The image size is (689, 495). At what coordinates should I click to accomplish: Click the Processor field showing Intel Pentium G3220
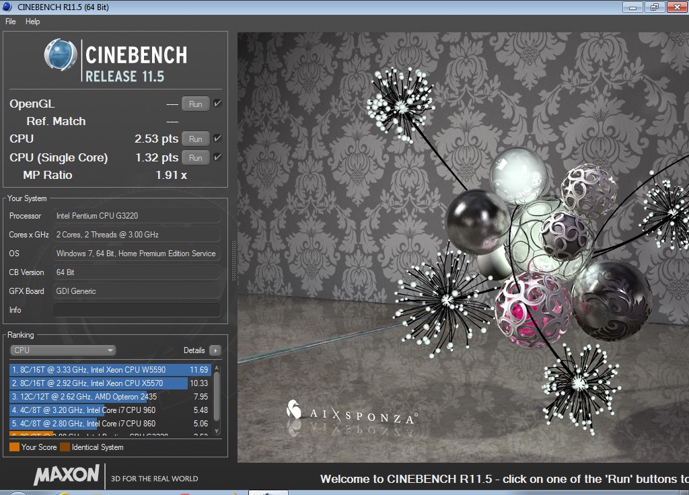137,216
